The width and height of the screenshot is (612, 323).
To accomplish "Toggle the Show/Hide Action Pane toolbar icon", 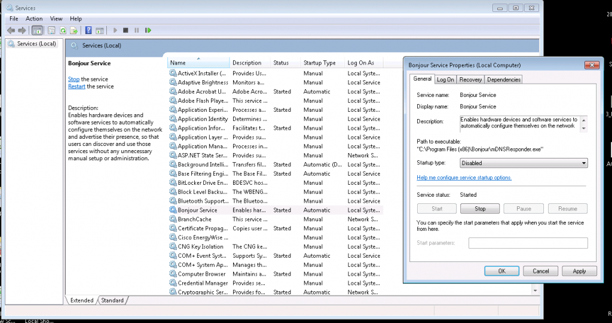I will (x=100, y=31).
